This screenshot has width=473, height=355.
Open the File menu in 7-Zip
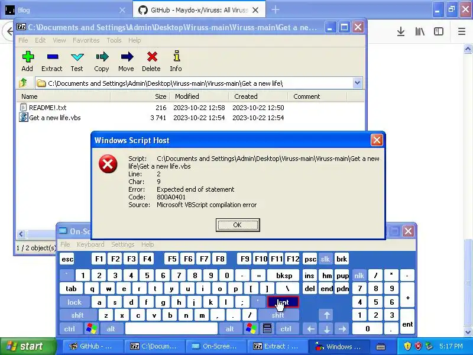click(x=23, y=40)
